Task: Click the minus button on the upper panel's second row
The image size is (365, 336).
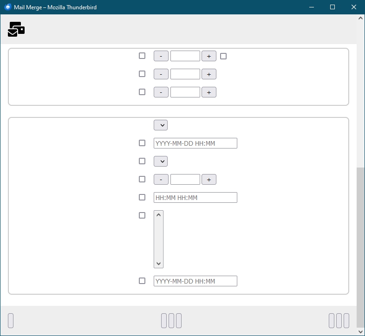Action: point(161,74)
